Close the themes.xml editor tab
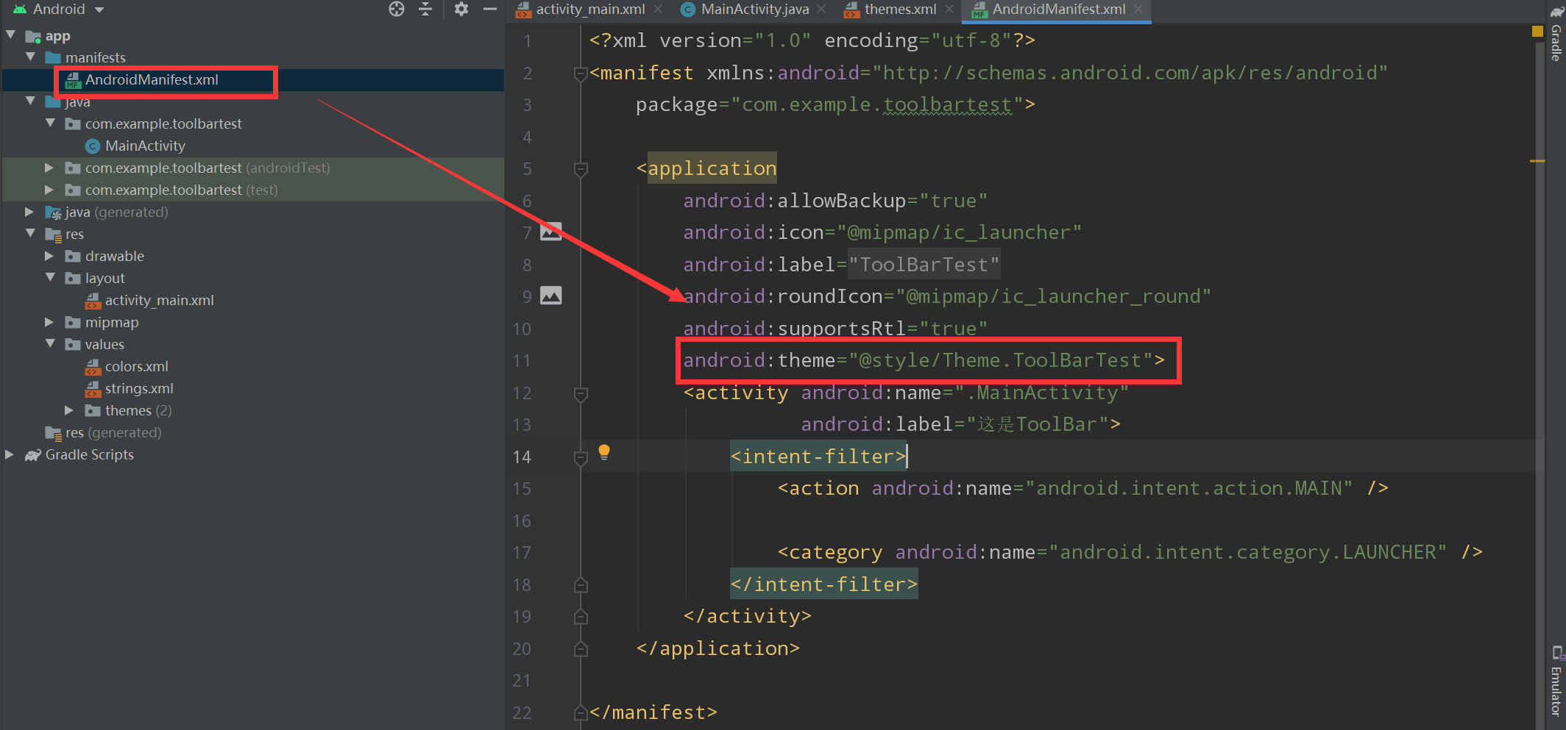The image size is (1566, 730). (x=949, y=10)
